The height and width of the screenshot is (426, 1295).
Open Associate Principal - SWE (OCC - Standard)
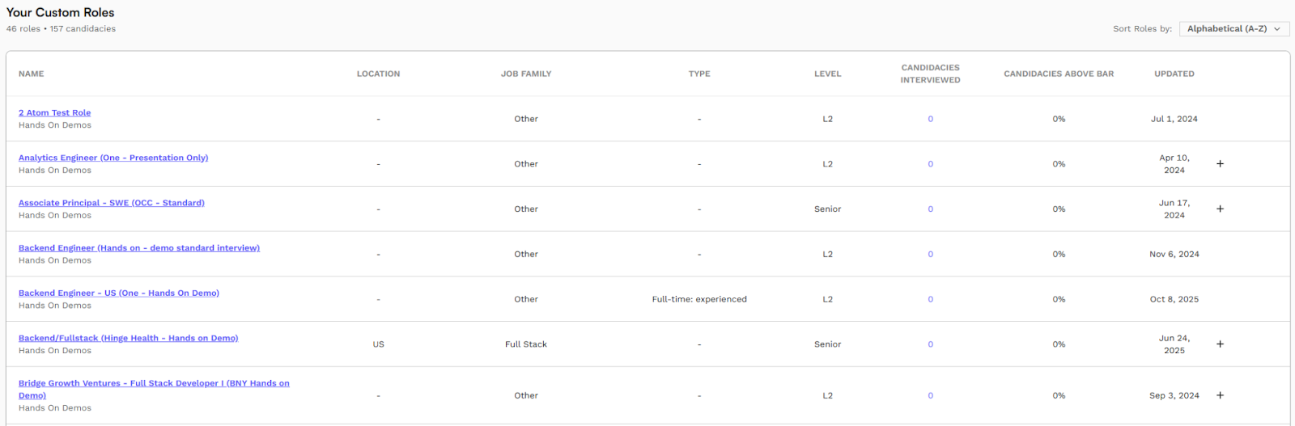(x=112, y=204)
